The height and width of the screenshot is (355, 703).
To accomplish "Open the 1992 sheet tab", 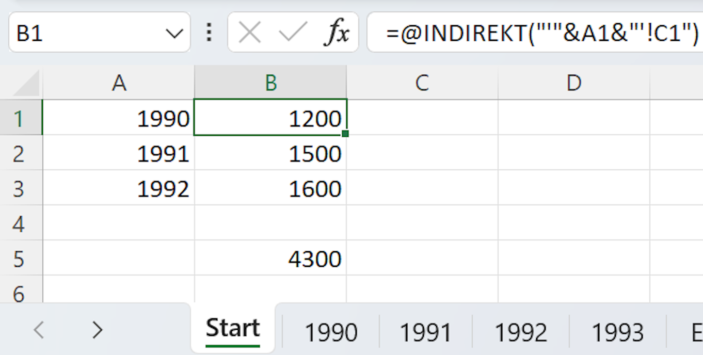I will tap(521, 332).
